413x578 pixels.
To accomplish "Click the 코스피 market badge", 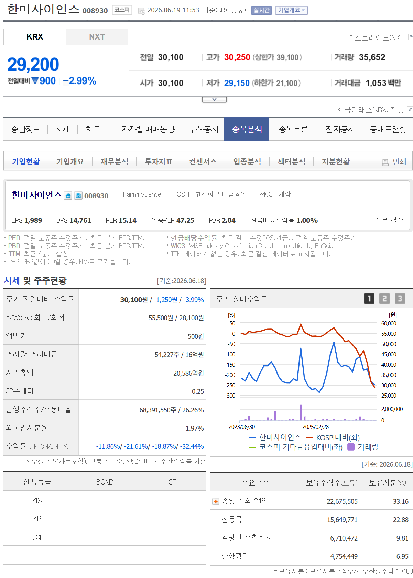I will click(122, 10).
